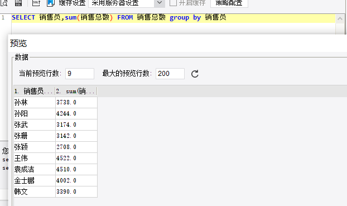347x206 pixels.
Task: Select the 孙阳 name cell
Action: (x=35, y=114)
